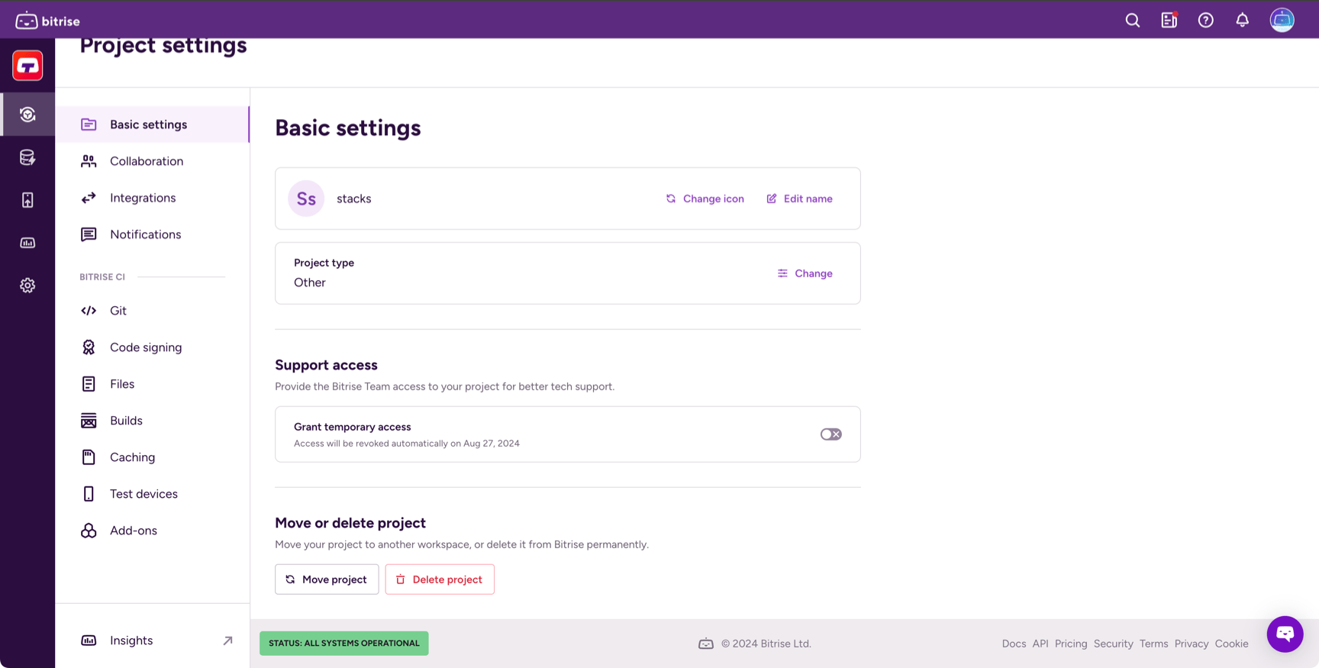Open the release notes icon in header
The image size is (1319, 668).
(x=1169, y=21)
